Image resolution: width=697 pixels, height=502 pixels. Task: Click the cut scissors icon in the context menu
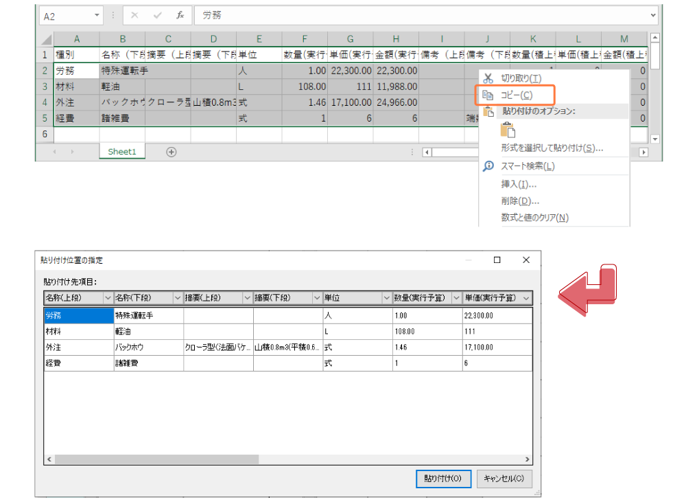489,78
